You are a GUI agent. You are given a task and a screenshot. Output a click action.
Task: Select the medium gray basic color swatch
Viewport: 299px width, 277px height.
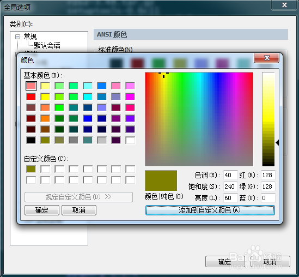click(74, 140)
